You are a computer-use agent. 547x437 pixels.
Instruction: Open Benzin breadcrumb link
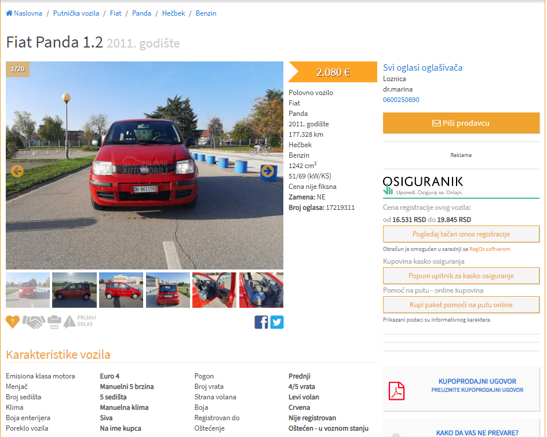click(206, 13)
